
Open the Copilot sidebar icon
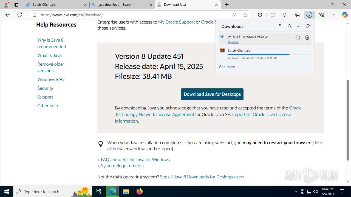point(345,15)
